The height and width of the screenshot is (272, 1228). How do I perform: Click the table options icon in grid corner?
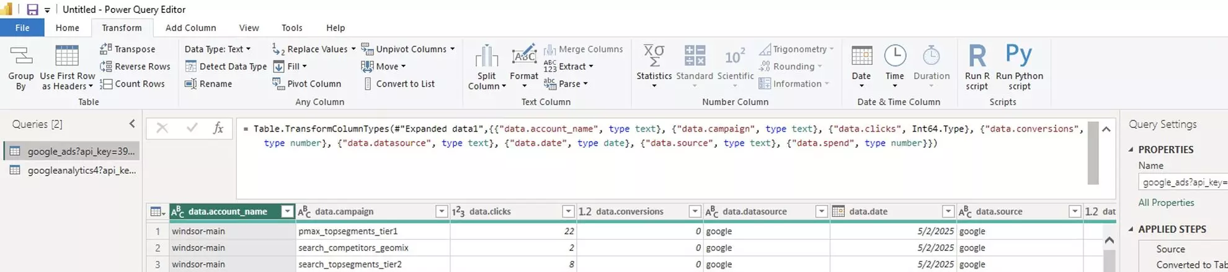pos(158,212)
